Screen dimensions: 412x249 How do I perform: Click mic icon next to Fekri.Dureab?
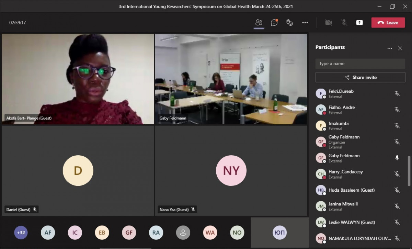(397, 93)
